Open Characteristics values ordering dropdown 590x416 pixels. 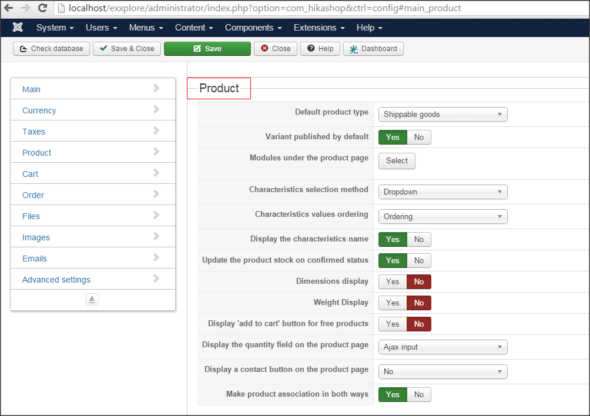443,217
